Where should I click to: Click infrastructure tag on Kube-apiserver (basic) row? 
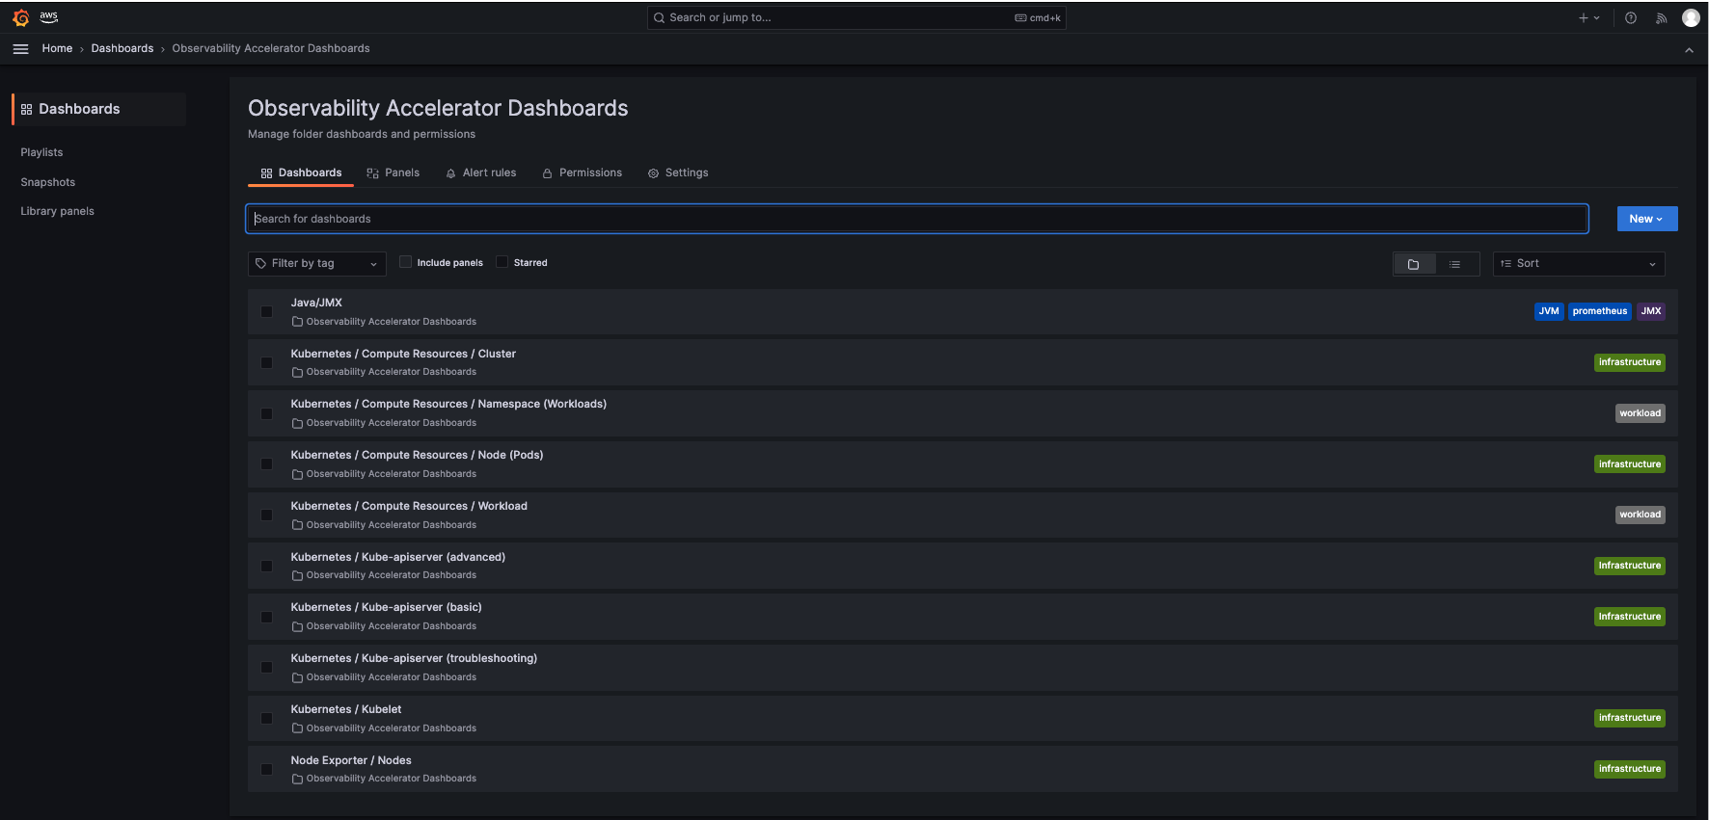pyautogui.click(x=1629, y=617)
